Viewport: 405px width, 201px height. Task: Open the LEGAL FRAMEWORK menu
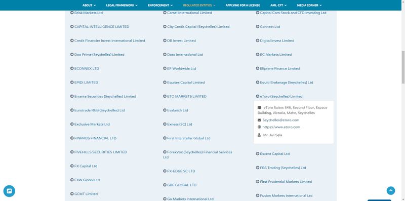click(x=121, y=5)
